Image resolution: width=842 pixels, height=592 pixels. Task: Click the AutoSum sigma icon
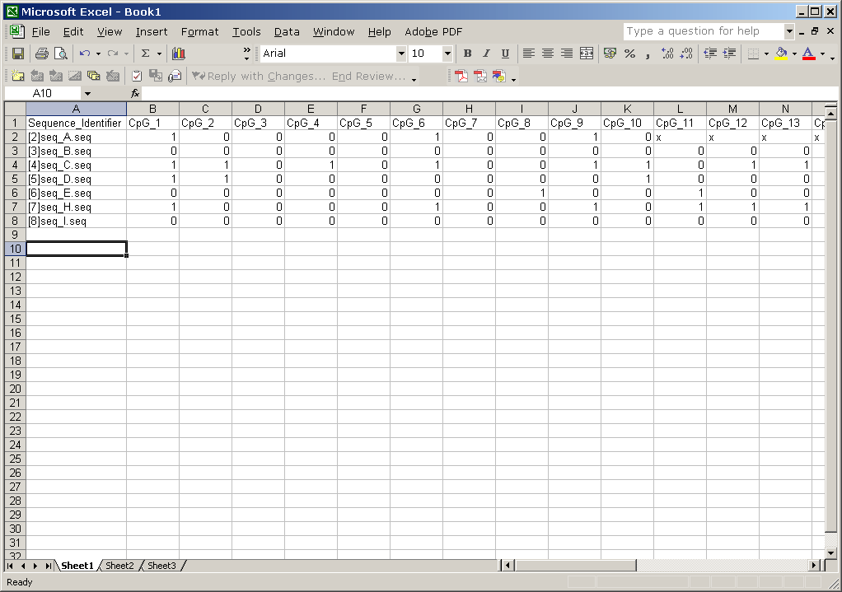click(145, 54)
